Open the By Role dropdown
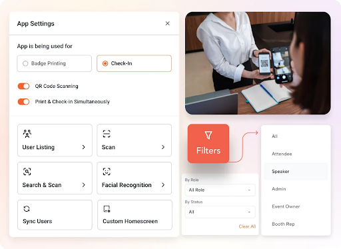 (220, 190)
